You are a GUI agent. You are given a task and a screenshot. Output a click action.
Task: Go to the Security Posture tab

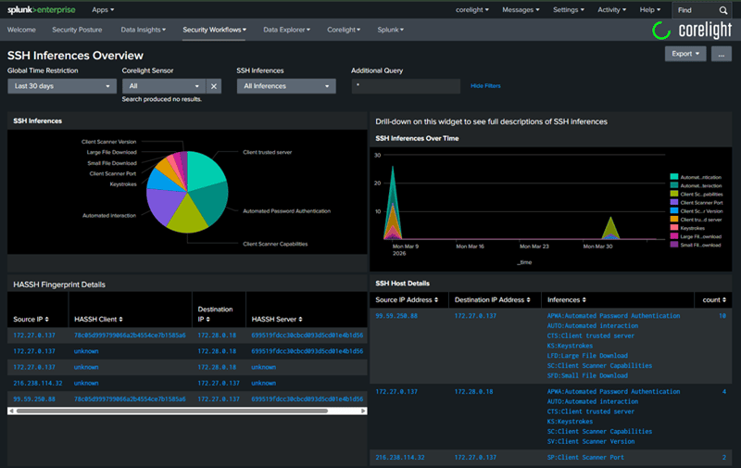tap(77, 30)
